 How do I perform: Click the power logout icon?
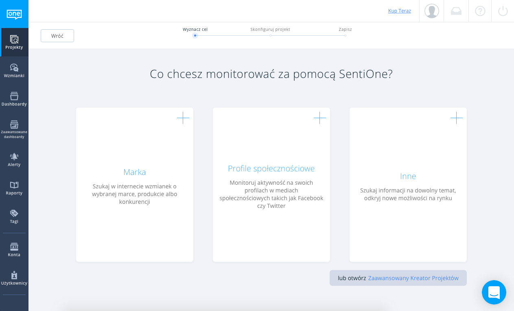pos(503,11)
